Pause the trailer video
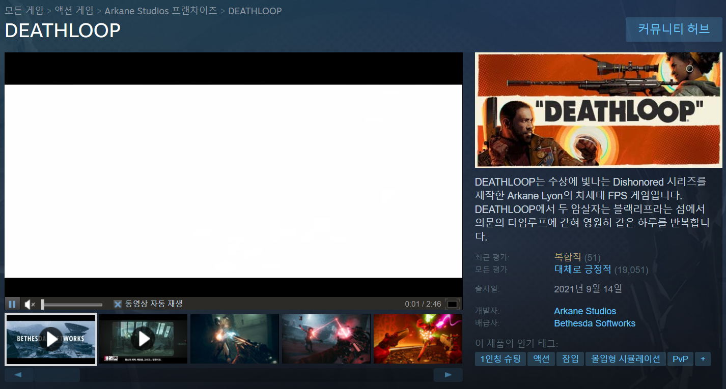726x389 pixels. 12,304
